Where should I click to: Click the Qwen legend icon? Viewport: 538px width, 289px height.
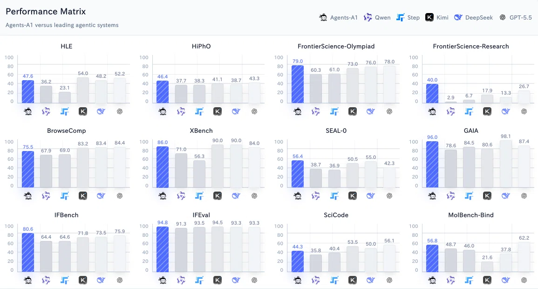(368, 18)
